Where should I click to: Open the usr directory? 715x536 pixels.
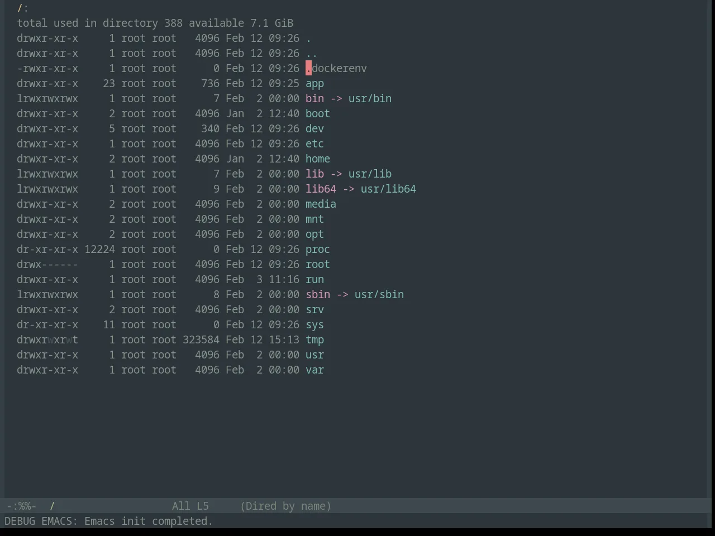[314, 355]
